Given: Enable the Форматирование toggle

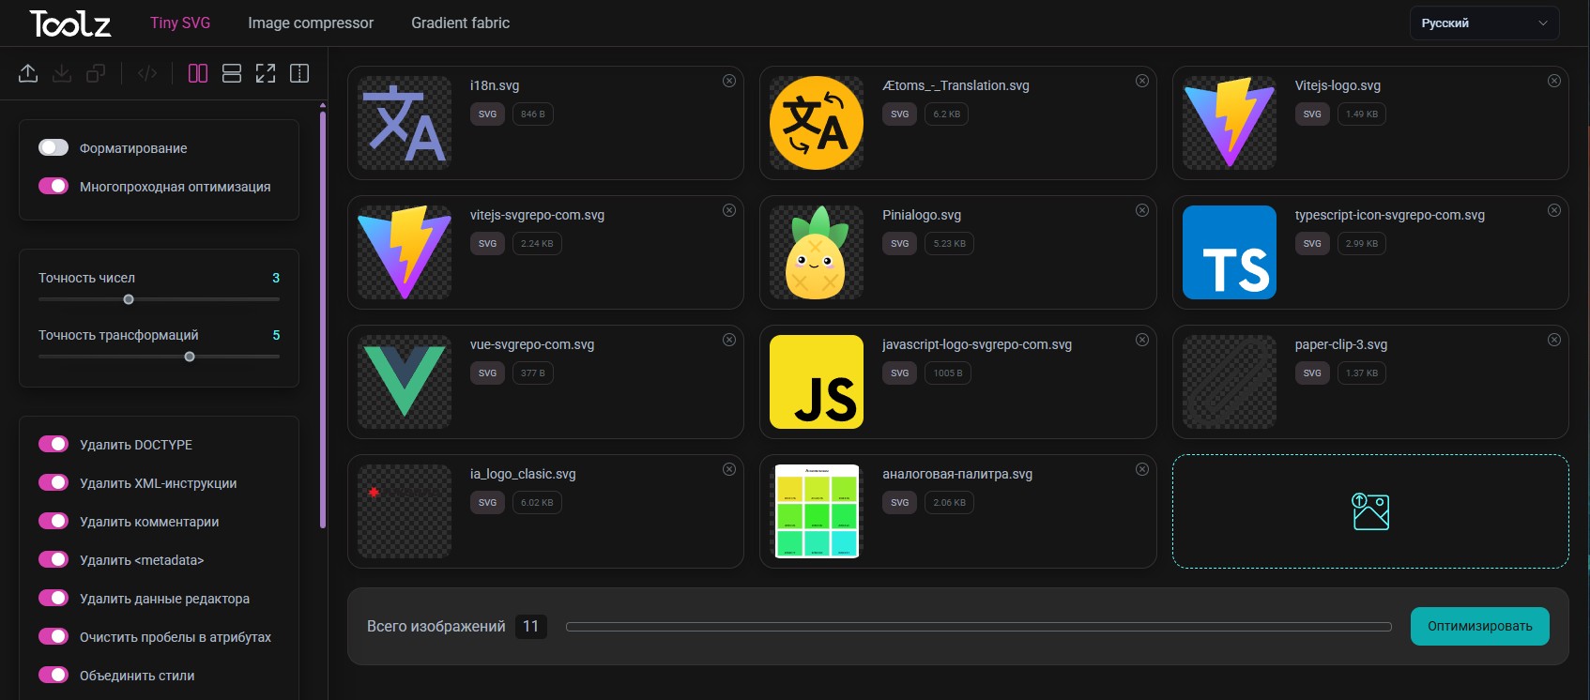Looking at the screenshot, I should (54, 147).
